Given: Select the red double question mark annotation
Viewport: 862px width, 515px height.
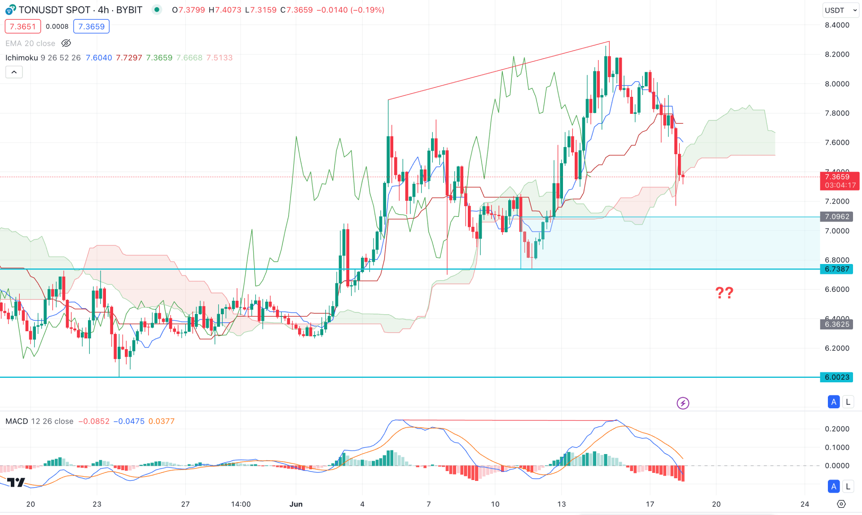Looking at the screenshot, I should pyautogui.click(x=724, y=293).
